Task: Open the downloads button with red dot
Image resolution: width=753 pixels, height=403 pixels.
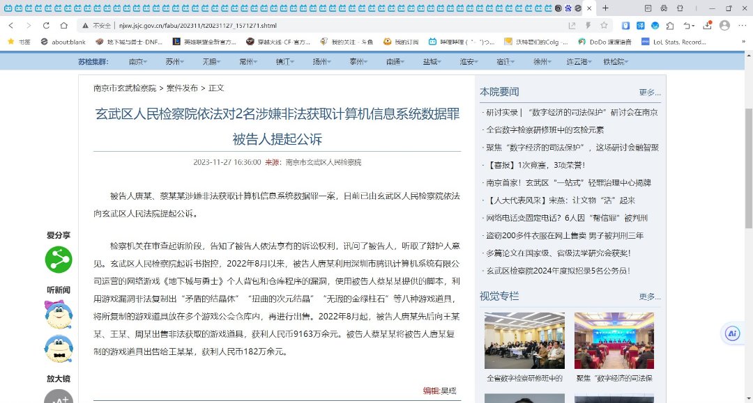Action: pos(708,25)
